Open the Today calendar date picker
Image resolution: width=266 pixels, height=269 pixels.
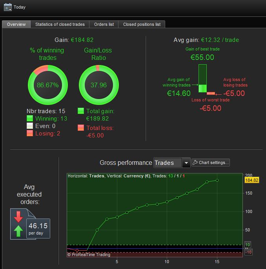[8, 7]
